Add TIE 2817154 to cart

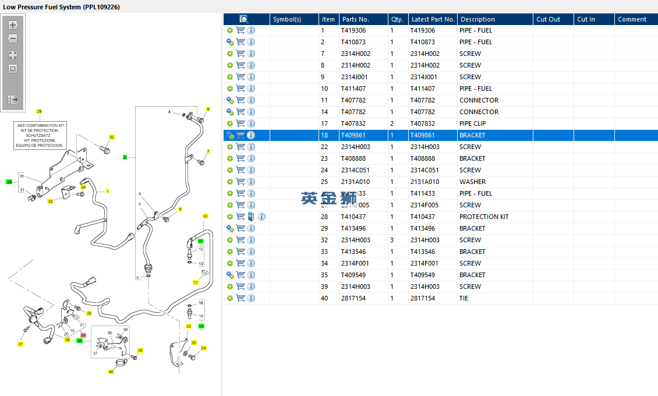240,298
